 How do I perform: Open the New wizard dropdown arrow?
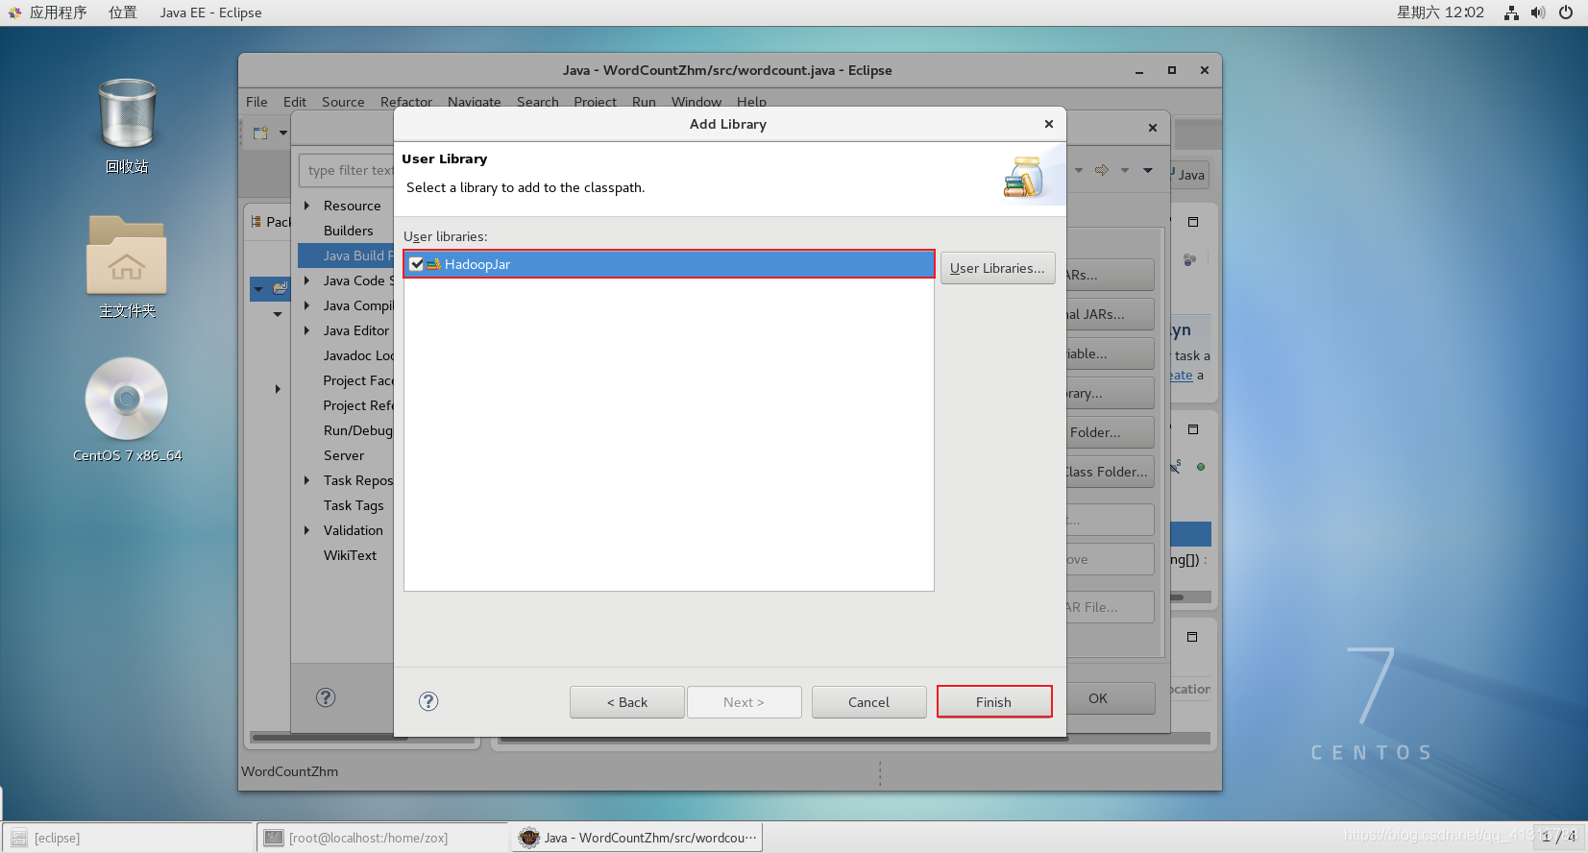click(x=283, y=133)
